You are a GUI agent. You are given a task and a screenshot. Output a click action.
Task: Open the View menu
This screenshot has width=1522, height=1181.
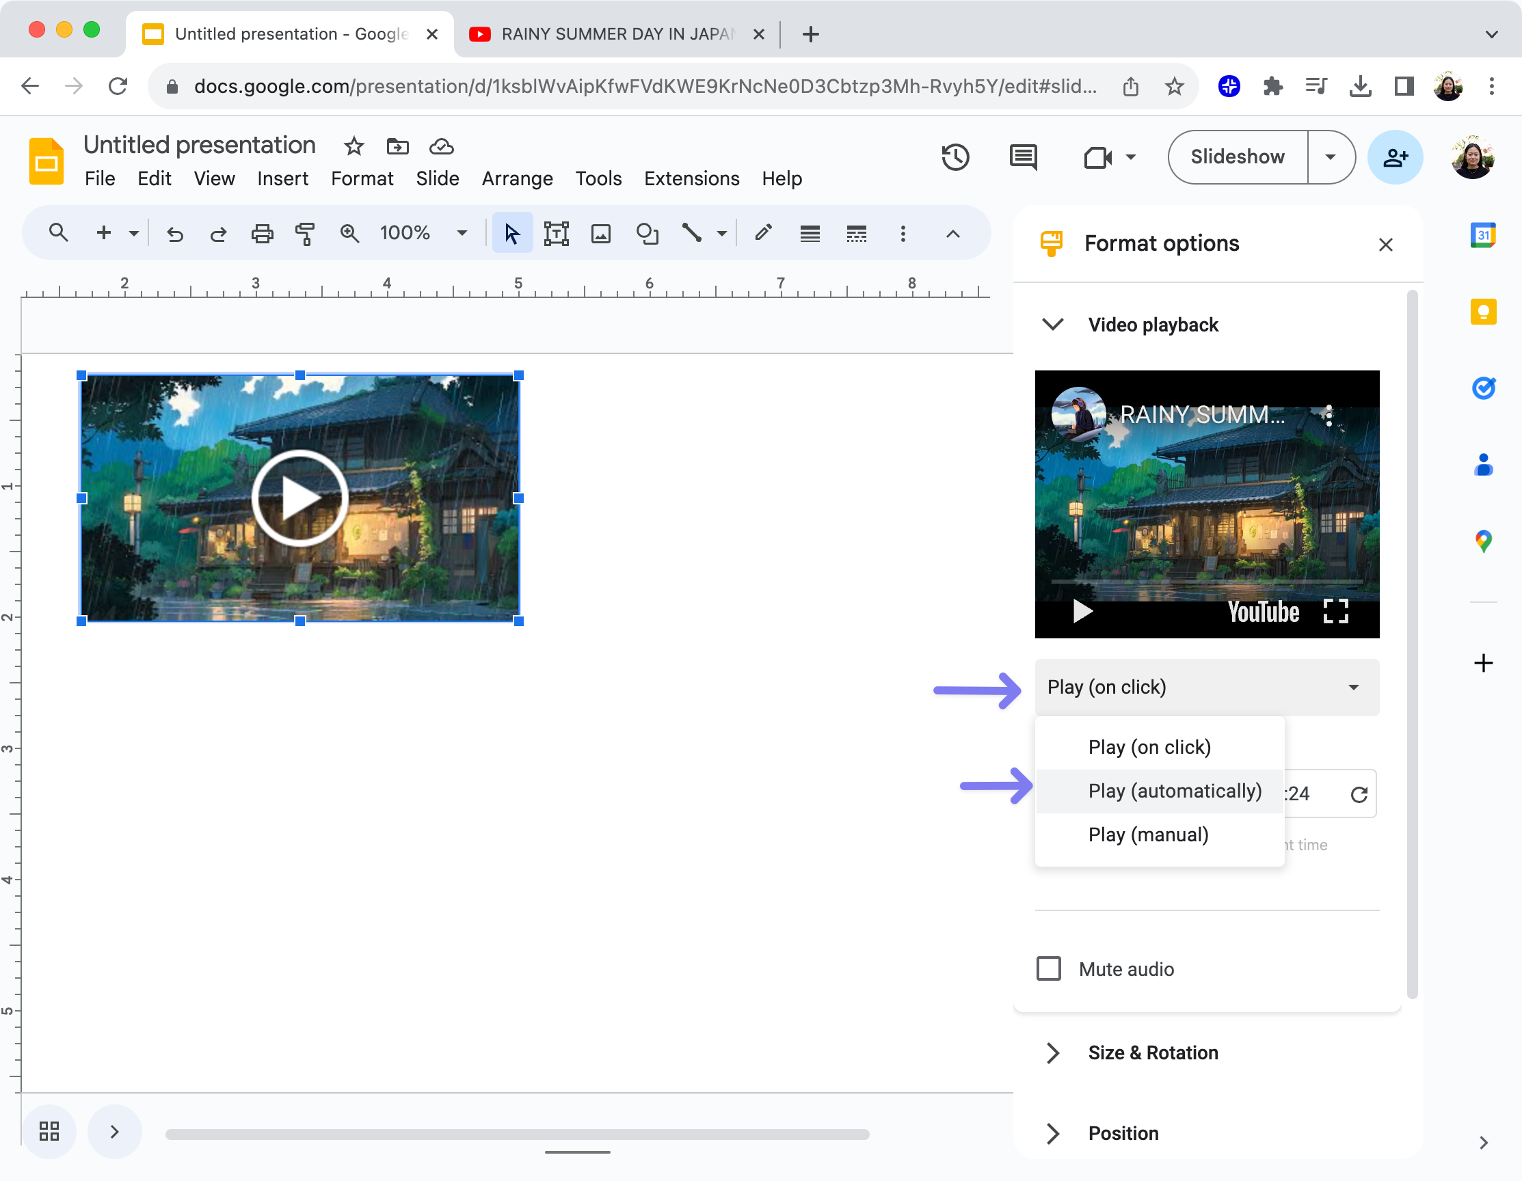pos(214,178)
